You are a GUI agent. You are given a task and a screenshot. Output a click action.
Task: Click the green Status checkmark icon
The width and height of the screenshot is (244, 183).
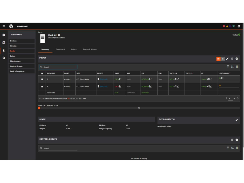click(x=239, y=35)
